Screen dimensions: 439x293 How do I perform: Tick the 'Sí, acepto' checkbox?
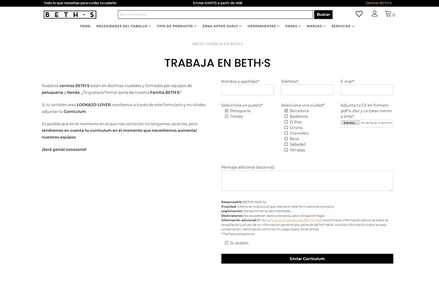pos(227,242)
